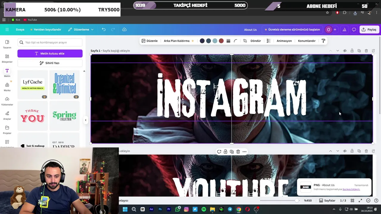Screen dimensions: 381x214
Task: Open the Döndür flip menu
Action: pos(256,41)
